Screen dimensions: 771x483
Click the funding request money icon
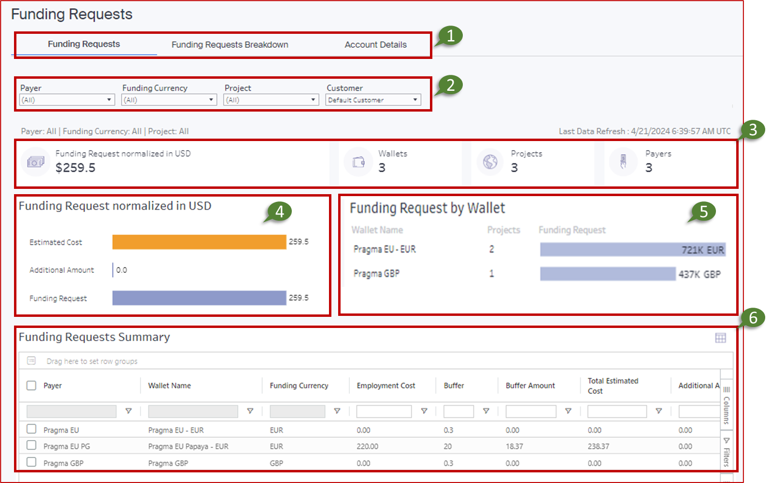(x=35, y=162)
